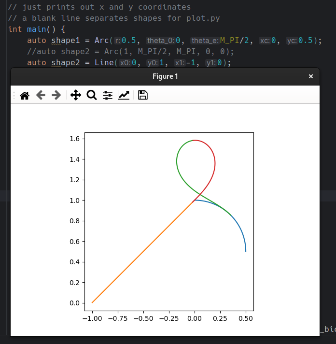Click the −1.00 x-axis tick label
This screenshot has width=336, height=344.
pyautogui.click(x=92, y=318)
